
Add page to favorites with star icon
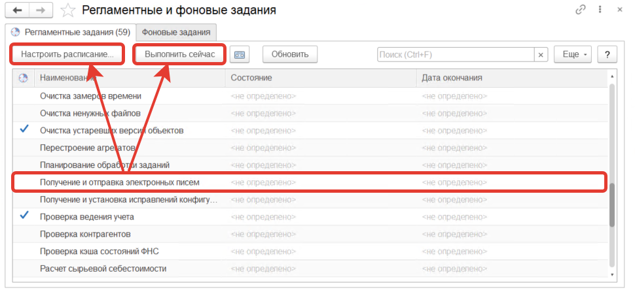coord(67,10)
